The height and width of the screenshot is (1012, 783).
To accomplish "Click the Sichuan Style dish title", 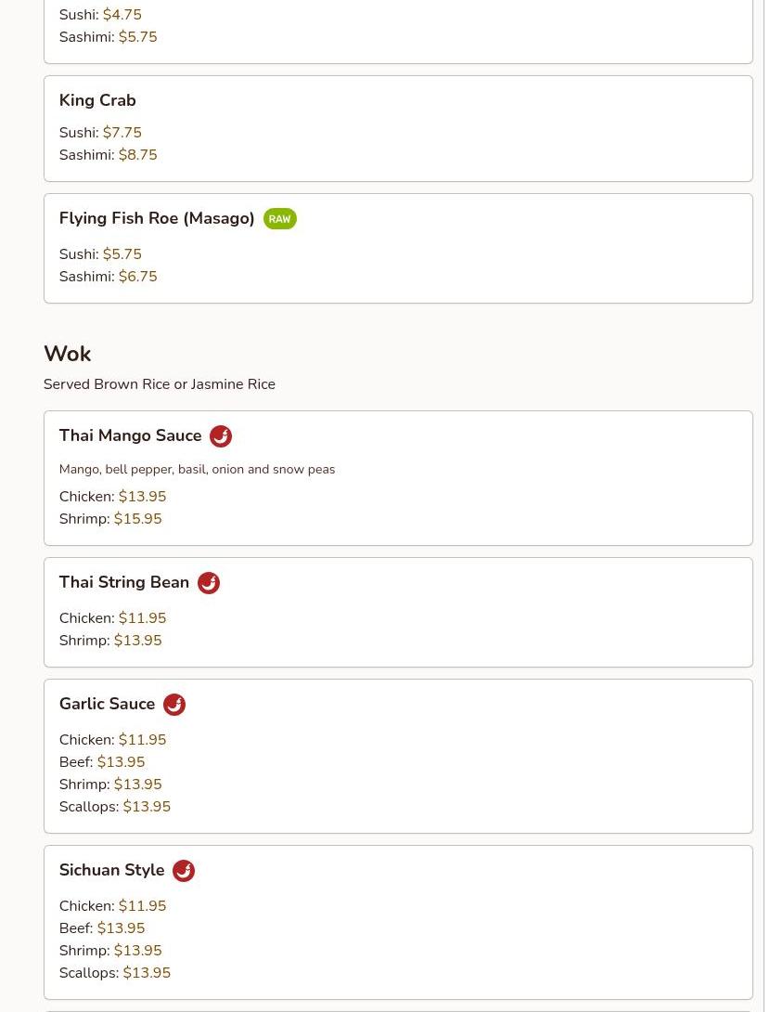I will click(x=111, y=870).
